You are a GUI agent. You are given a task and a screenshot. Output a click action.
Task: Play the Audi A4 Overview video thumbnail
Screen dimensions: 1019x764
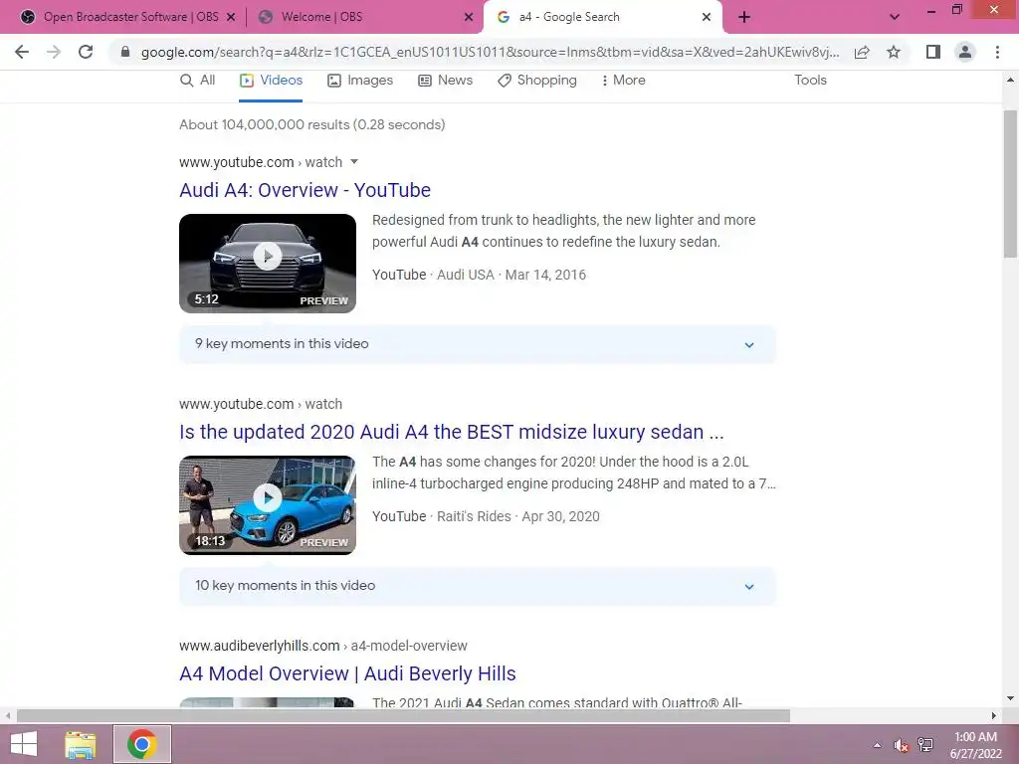tap(268, 263)
